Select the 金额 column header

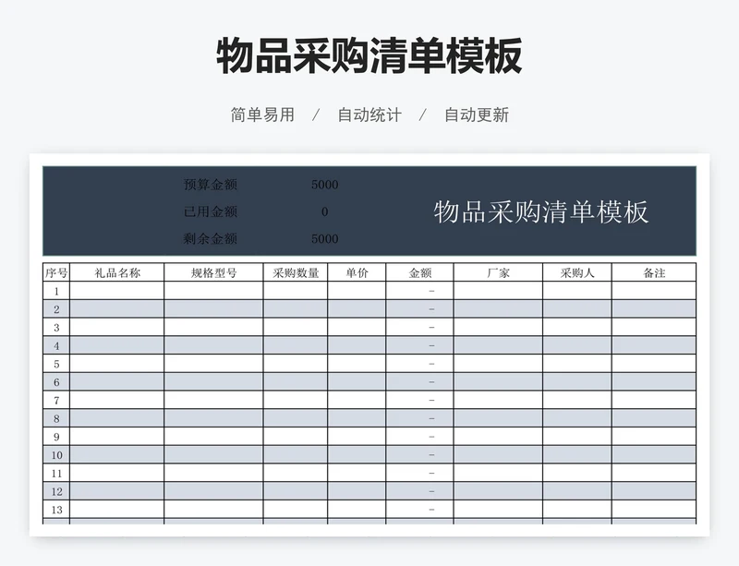click(x=419, y=272)
